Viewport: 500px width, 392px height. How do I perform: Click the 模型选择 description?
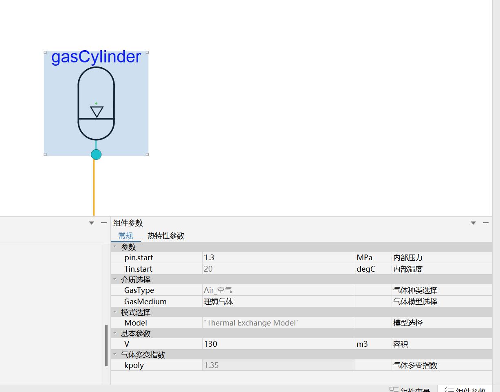coord(408,323)
